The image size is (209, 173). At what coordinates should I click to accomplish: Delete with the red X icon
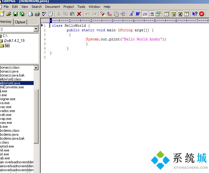[x=79, y=14]
